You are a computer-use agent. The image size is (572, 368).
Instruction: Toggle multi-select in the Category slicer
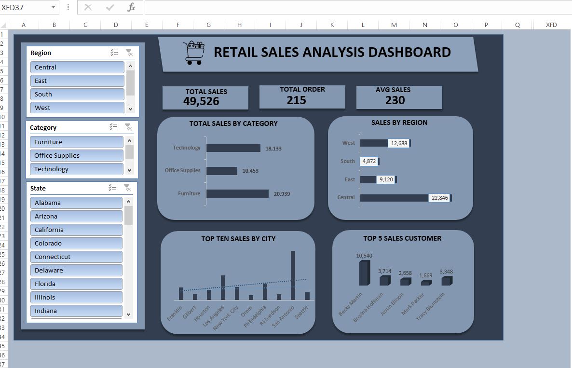(113, 127)
